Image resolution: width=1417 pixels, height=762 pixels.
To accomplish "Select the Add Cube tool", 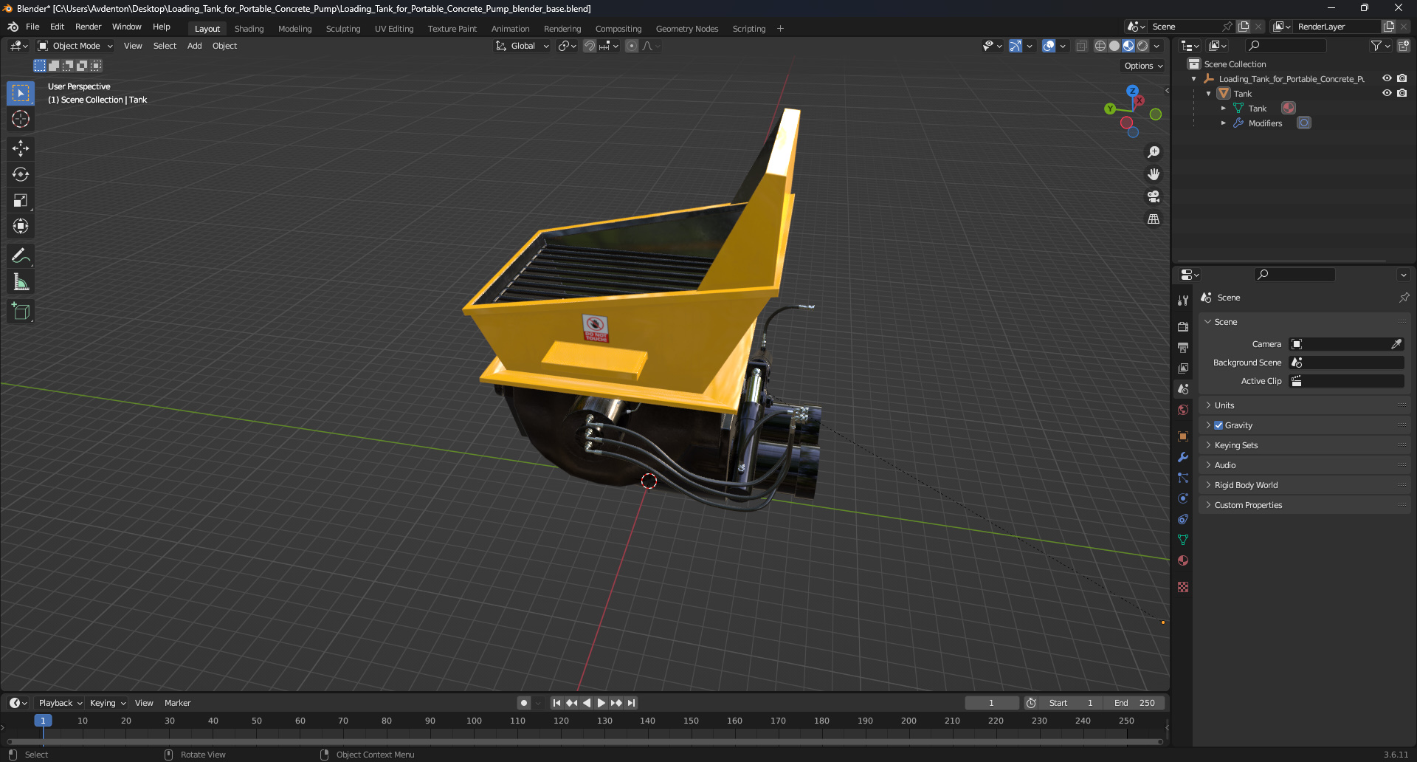I will tap(21, 312).
